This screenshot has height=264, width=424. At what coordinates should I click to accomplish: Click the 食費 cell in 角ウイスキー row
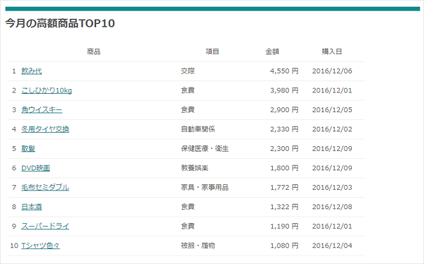click(x=188, y=110)
